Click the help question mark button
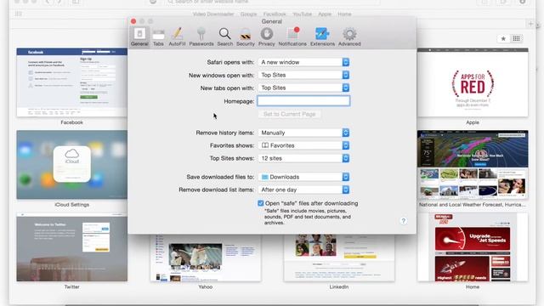This screenshot has height=306, width=544. click(x=403, y=221)
